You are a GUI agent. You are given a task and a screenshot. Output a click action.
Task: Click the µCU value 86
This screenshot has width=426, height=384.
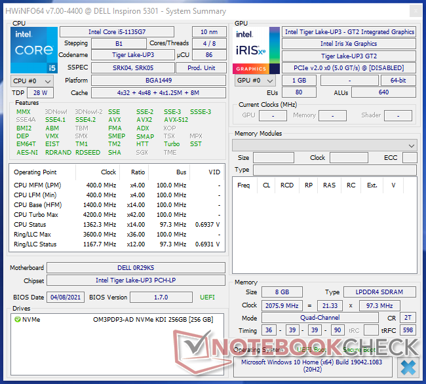pos(209,55)
